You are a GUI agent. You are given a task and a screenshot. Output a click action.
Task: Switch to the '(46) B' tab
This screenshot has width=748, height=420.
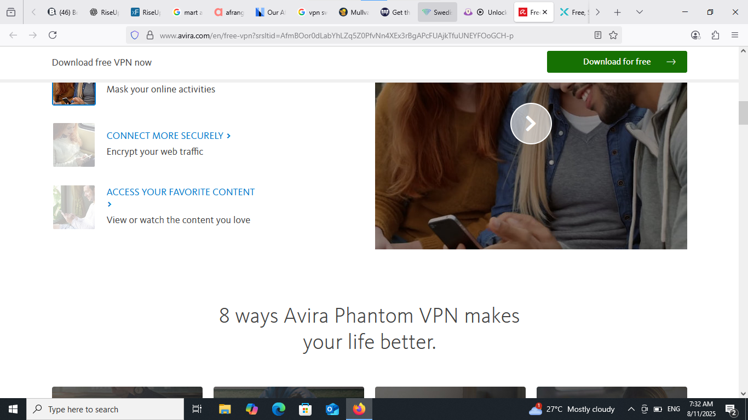coord(62,12)
